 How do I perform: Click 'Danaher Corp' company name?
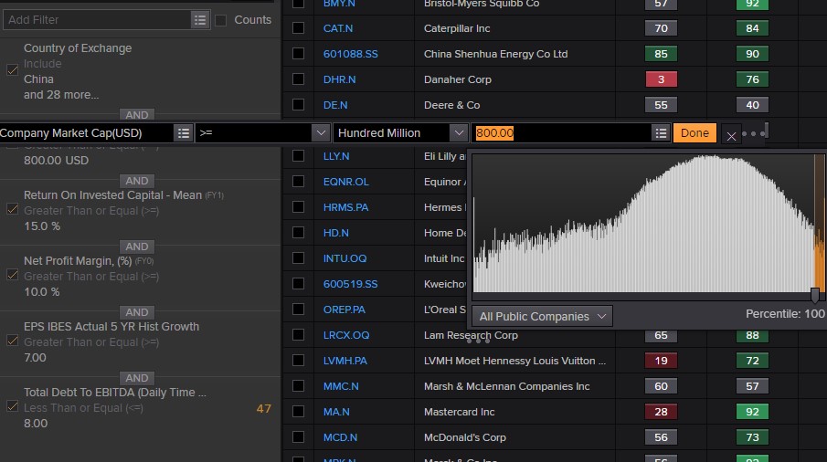(x=457, y=79)
